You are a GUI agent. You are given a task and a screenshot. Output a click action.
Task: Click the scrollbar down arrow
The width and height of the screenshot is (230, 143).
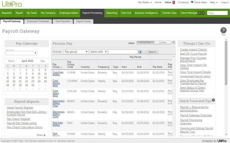click(x=226, y=134)
